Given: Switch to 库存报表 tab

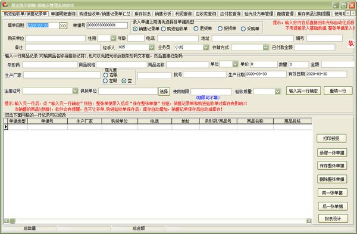Looking at the screenshot, I should point(143,14).
